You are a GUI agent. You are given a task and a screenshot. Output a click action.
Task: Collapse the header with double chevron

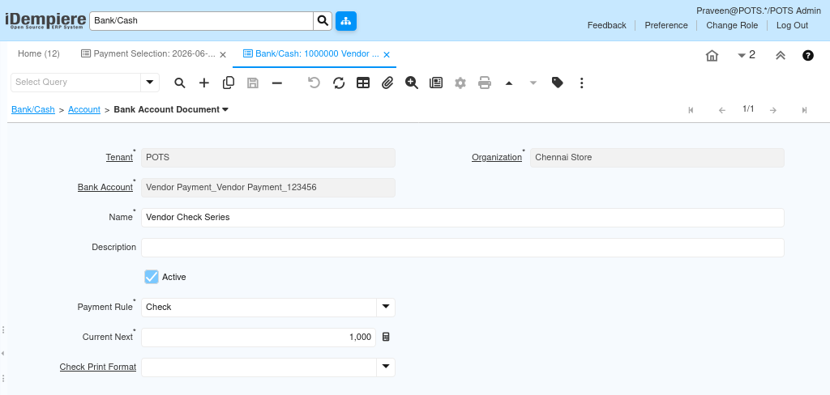tap(781, 55)
